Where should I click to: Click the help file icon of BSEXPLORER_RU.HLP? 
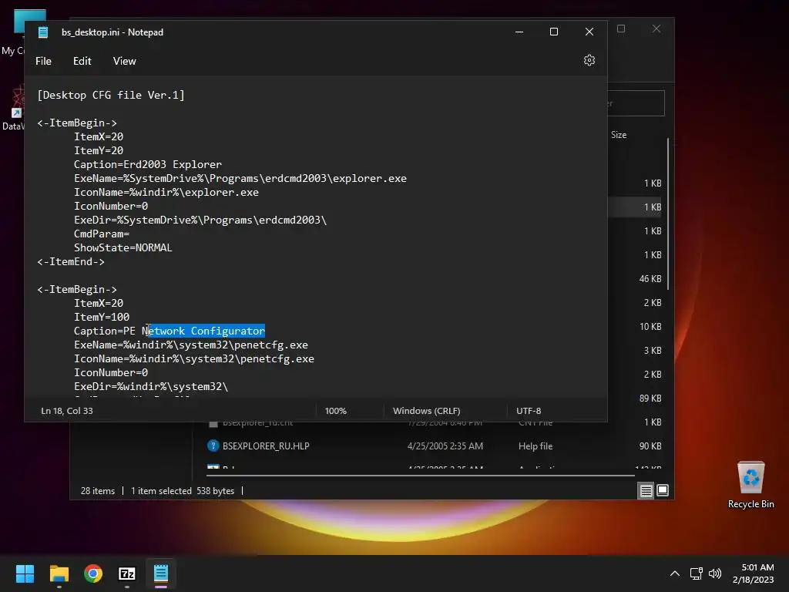[x=213, y=446]
